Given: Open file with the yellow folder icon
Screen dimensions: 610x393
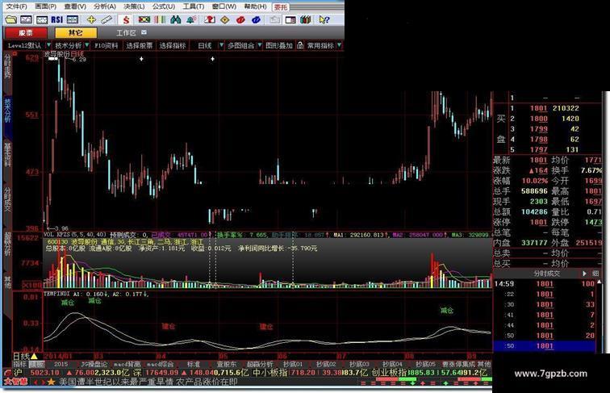Looking at the screenshot, I should pyautogui.click(x=11, y=19).
